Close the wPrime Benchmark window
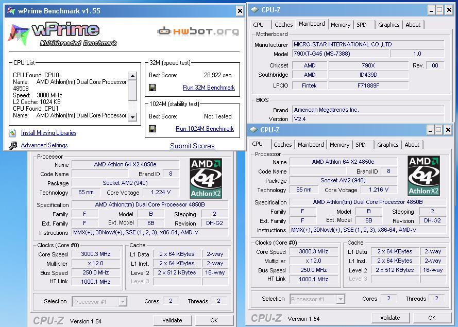This screenshot has height=327, width=458. [240, 11]
